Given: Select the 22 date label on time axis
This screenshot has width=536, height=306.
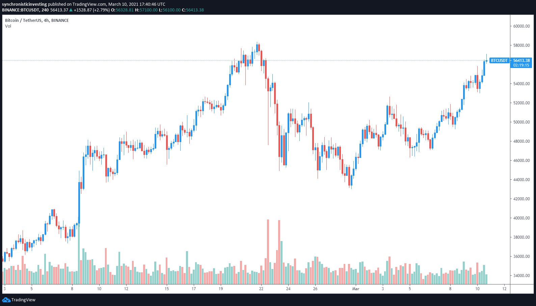Looking at the screenshot, I should (261, 289).
